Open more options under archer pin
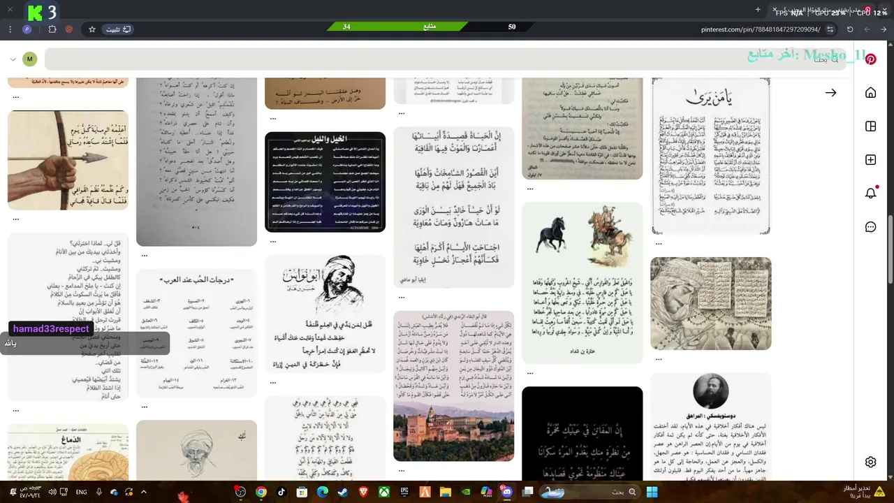The image size is (894, 503). tap(15, 219)
